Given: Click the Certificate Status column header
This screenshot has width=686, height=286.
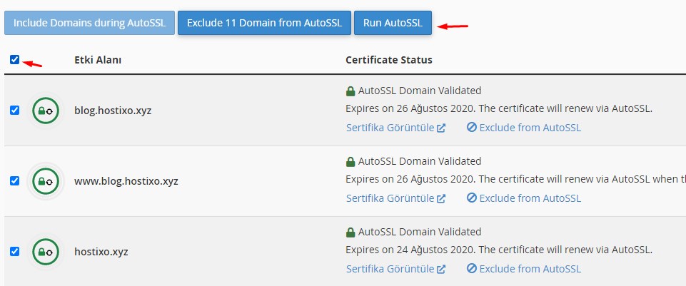Looking at the screenshot, I should click(x=389, y=60).
